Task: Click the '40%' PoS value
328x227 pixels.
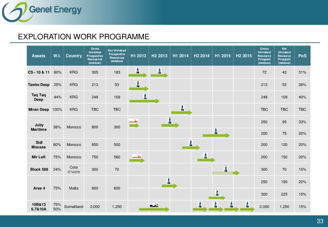Action: [302, 97]
